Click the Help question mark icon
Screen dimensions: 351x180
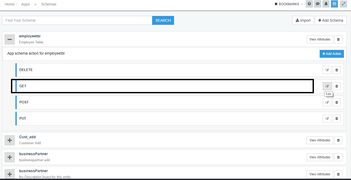[309, 4]
